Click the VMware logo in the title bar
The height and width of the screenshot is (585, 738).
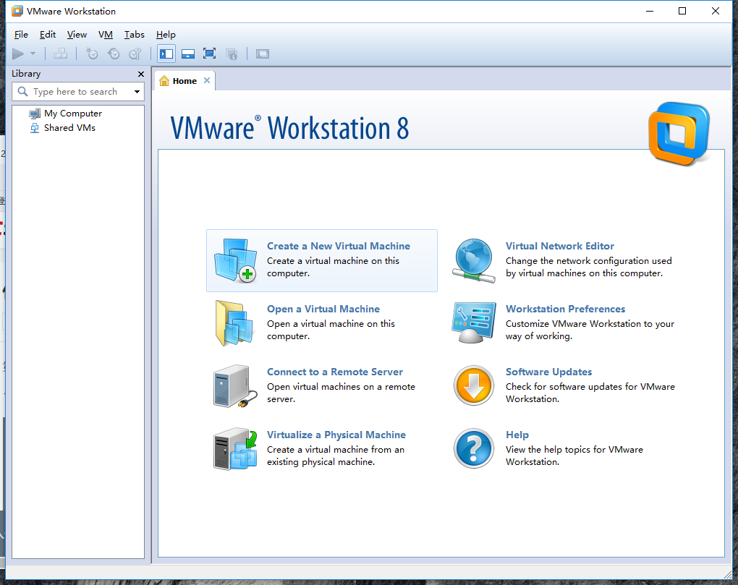pyautogui.click(x=17, y=11)
